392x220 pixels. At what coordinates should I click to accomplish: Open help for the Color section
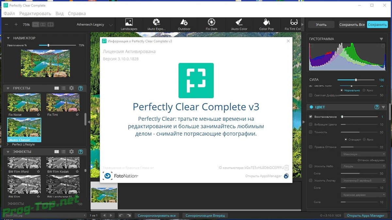[x=377, y=107]
